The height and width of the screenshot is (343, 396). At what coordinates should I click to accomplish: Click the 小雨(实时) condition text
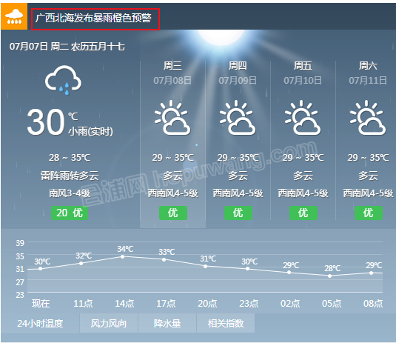90,131
